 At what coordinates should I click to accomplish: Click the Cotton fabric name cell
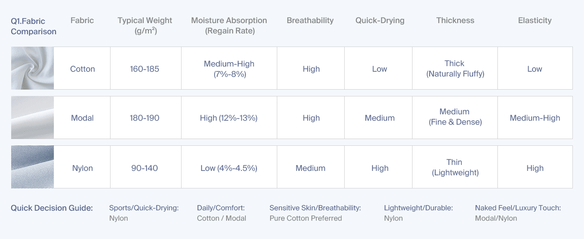[82, 68]
